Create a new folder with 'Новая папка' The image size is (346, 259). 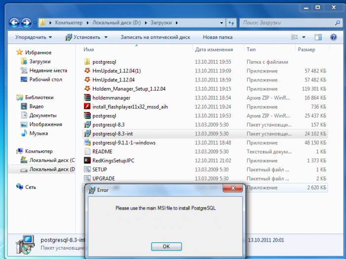(x=217, y=37)
